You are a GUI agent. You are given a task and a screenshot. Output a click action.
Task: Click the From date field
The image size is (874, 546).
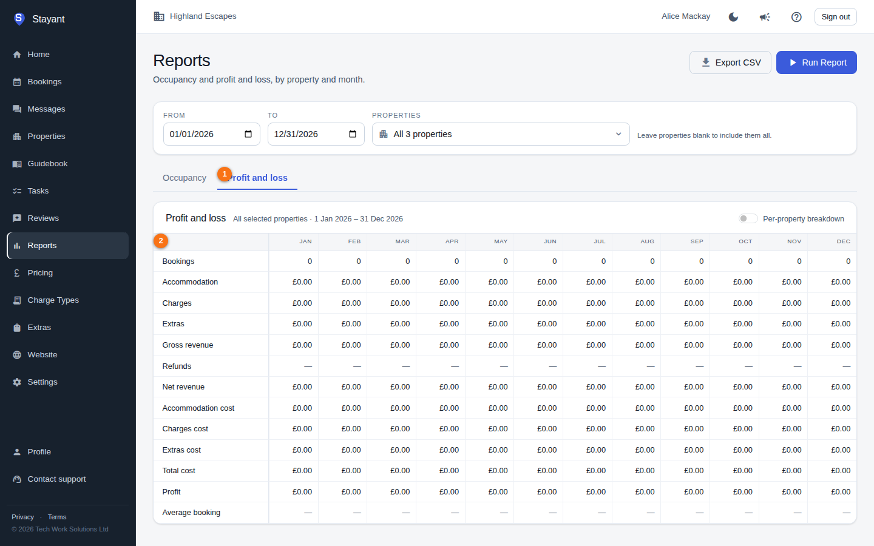pos(211,134)
